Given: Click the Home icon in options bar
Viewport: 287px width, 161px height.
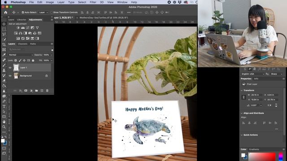Looking at the screenshot, I should [x=6, y=13].
